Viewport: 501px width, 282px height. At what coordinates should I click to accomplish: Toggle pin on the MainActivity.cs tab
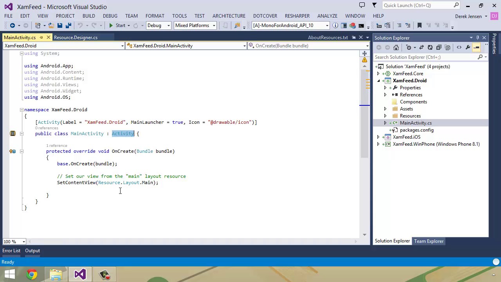41,38
